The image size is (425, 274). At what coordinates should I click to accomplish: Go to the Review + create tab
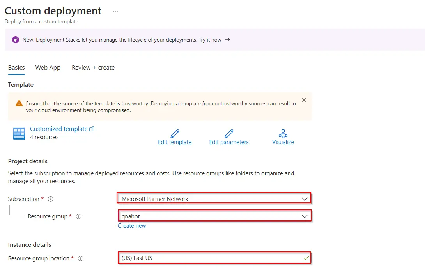93,68
